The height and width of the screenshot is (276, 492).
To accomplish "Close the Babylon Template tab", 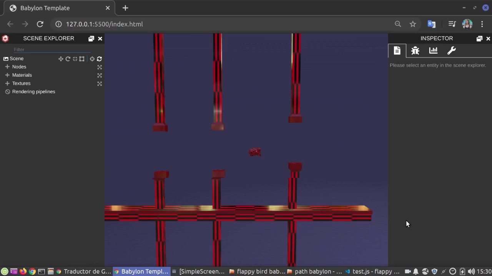I will click(108, 8).
